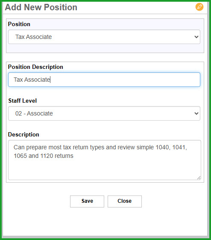Open the Position dropdown showing Tax Associate
The width and height of the screenshot is (211, 240).
[x=104, y=37]
